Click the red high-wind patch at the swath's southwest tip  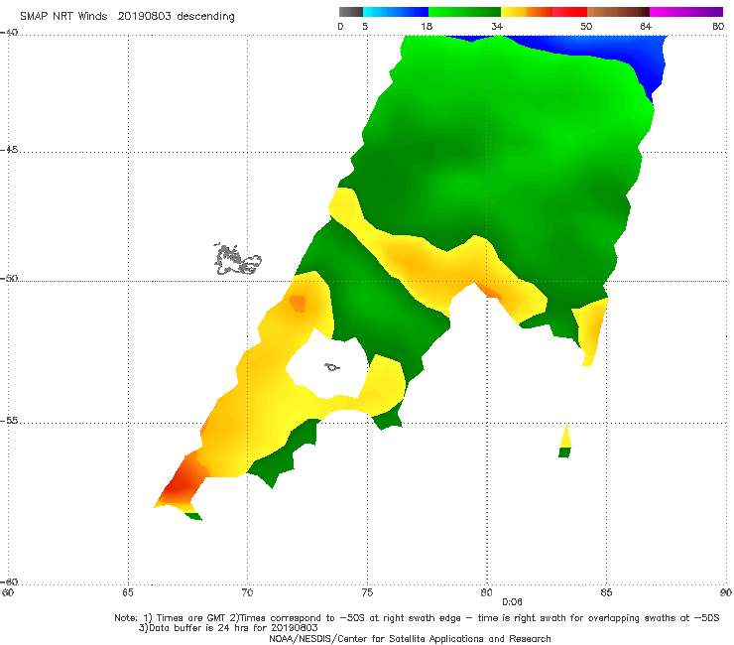pos(182,481)
